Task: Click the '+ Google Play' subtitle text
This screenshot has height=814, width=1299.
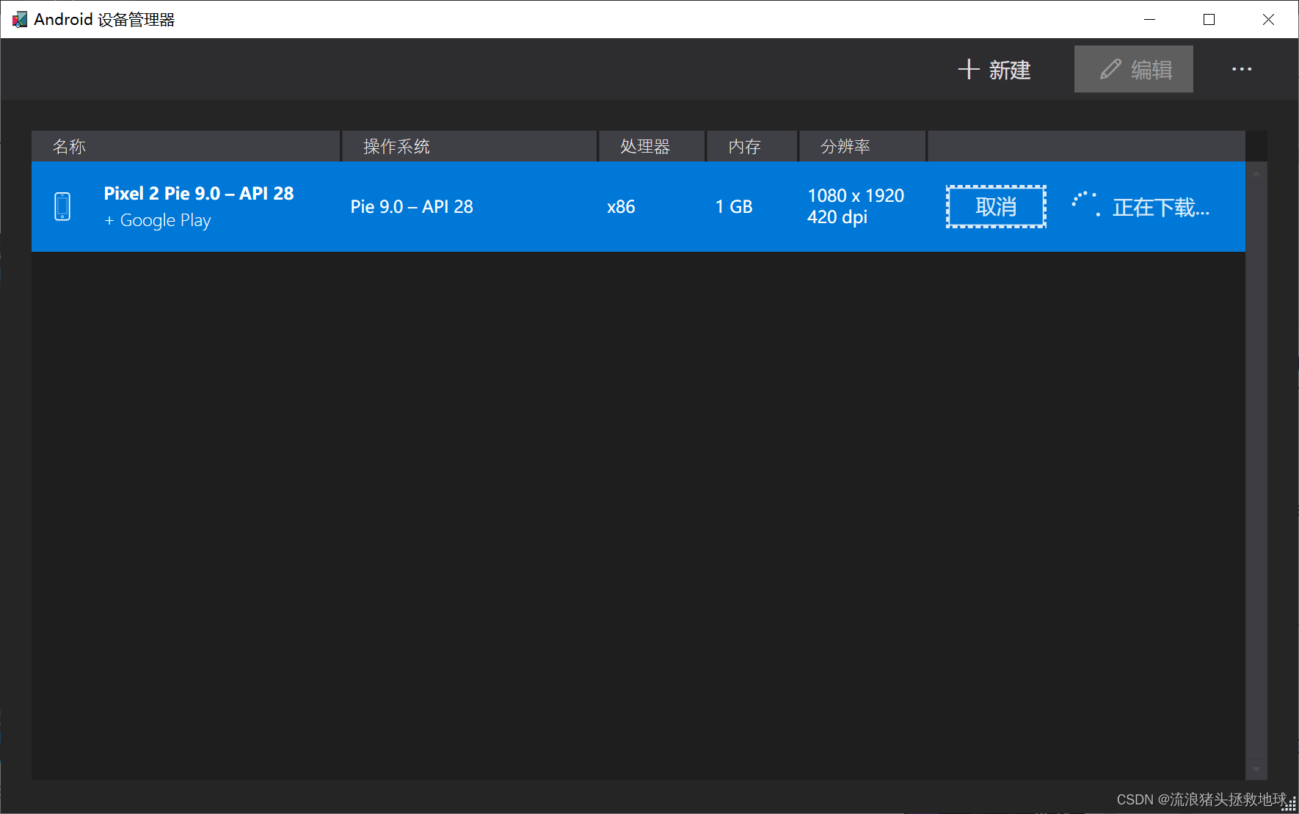Action: pos(158,220)
